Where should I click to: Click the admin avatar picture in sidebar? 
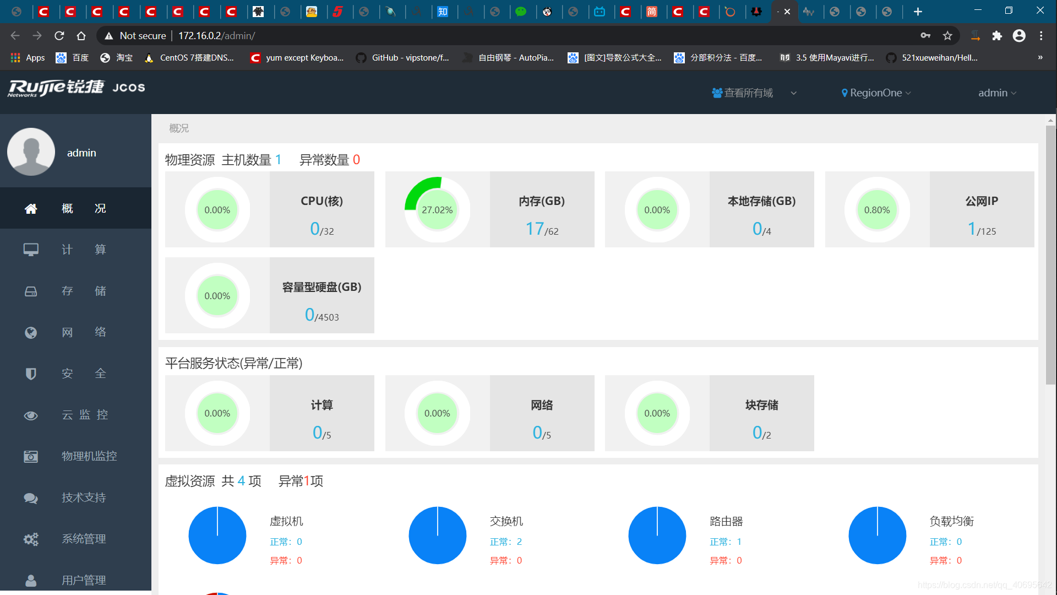31,152
